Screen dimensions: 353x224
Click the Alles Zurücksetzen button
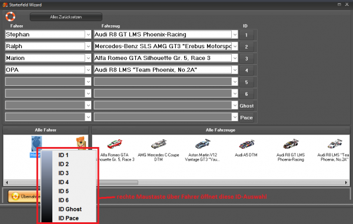66,17
